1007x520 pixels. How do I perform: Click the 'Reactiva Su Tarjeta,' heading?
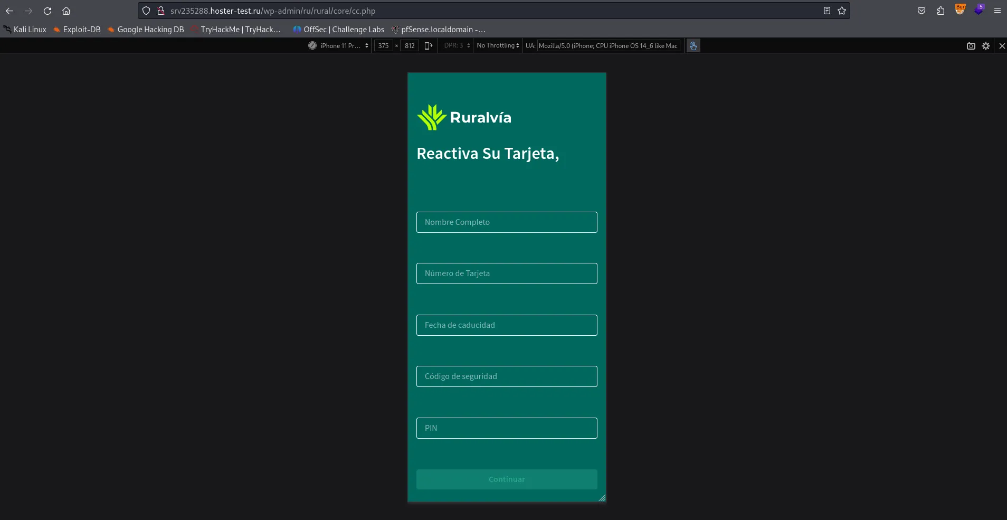point(488,154)
